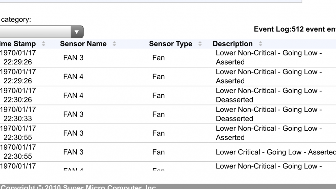Select the first FAN 3 event row
The width and height of the screenshot is (336, 189).
tap(168, 58)
